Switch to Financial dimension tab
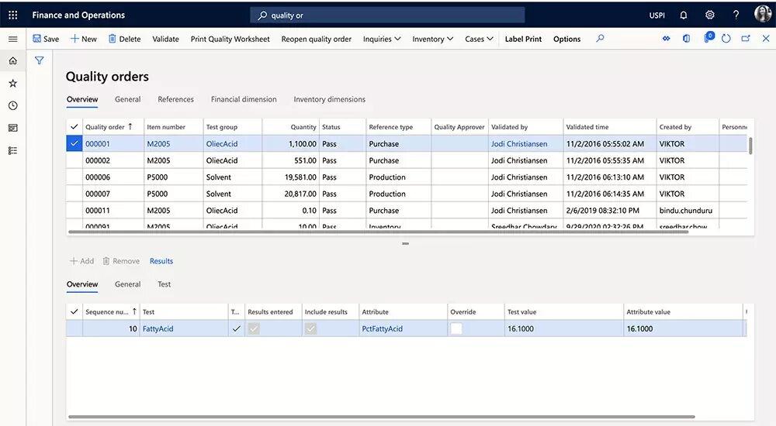This screenshot has width=776, height=426. [x=244, y=99]
